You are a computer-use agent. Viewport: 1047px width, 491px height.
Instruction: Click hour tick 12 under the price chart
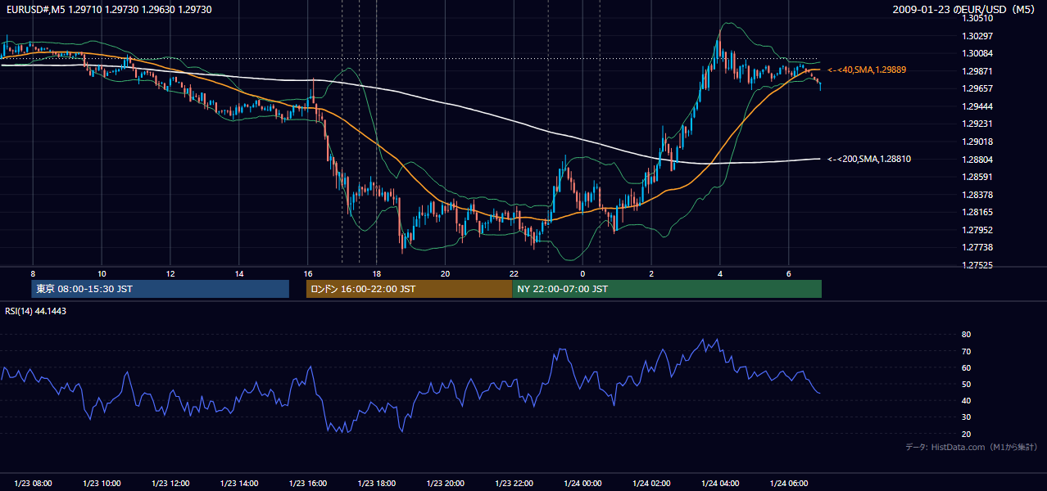pos(170,273)
